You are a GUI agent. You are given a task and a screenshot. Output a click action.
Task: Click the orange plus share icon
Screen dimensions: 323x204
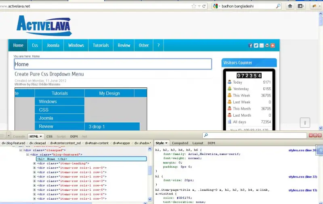273,45
